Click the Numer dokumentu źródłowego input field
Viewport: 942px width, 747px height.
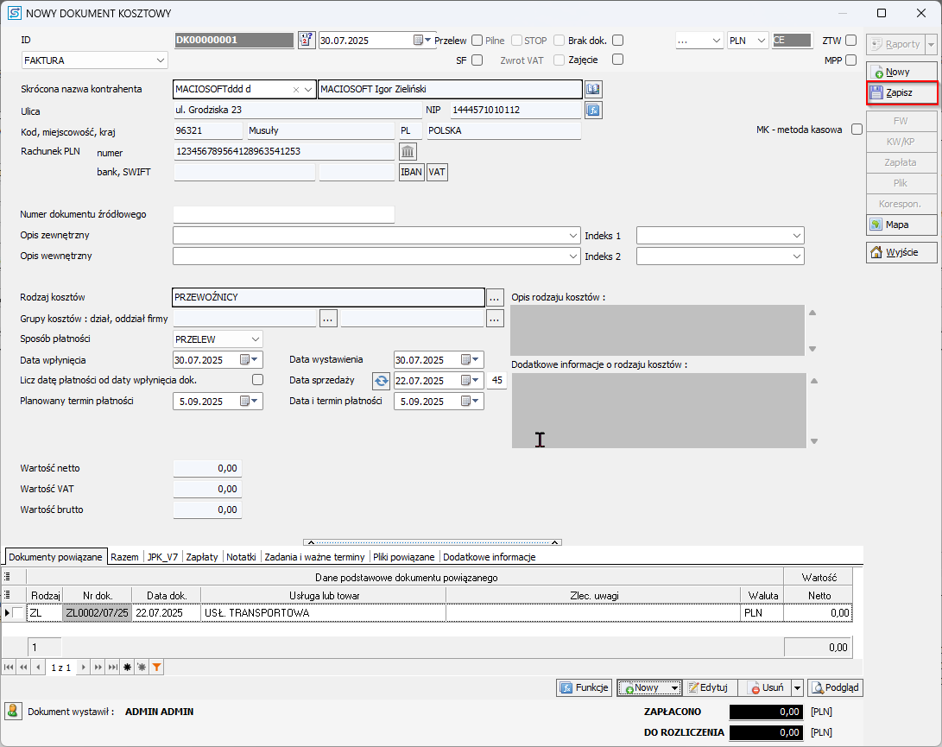tap(283, 214)
